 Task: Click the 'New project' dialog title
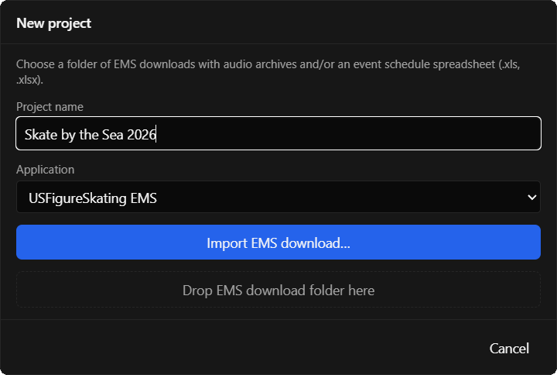point(53,23)
